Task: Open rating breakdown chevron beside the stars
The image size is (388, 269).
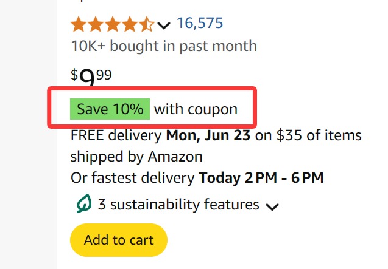Action: click(x=164, y=25)
